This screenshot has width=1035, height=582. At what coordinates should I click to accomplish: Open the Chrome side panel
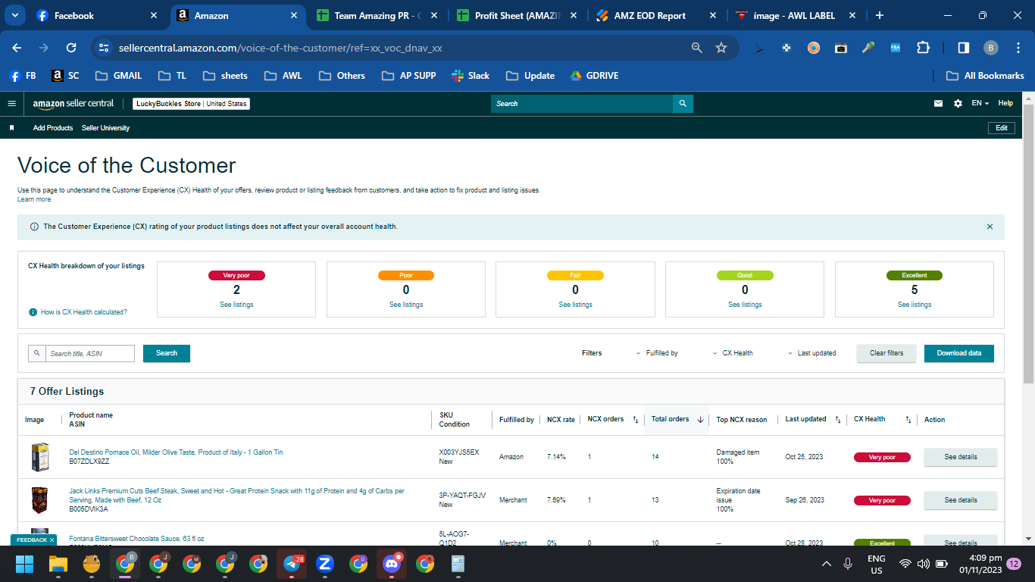[964, 48]
